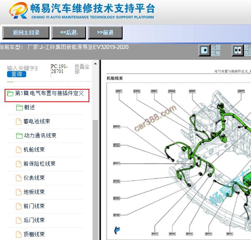
Task: Click the document icon beside 前门线束
Action: pos(19,206)
